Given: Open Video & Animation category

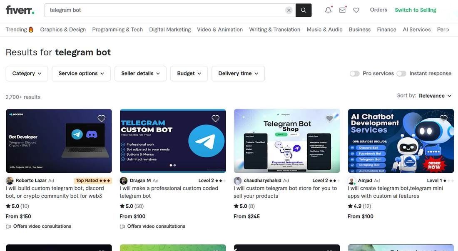Looking at the screenshot, I should pyautogui.click(x=220, y=30).
